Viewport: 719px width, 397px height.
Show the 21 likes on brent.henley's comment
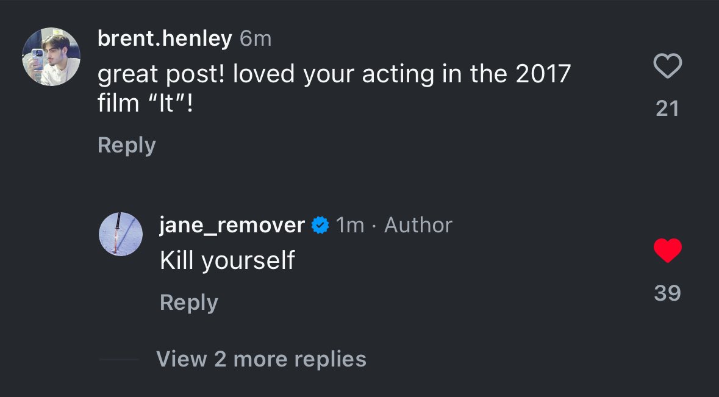pos(667,109)
